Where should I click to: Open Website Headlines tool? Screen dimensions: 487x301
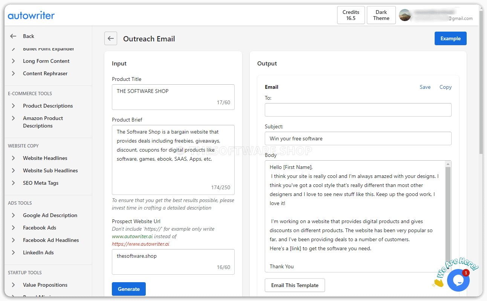pos(45,158)
